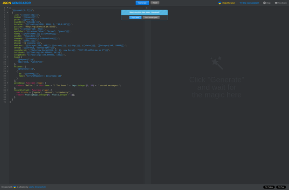Click the 'eyeColor' random line

click(43, 31)
